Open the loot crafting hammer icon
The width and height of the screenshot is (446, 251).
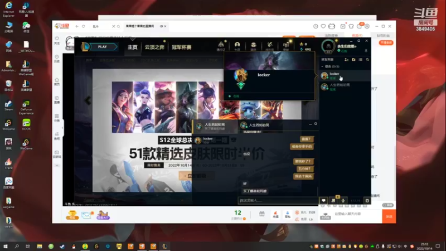pos(270,46)
